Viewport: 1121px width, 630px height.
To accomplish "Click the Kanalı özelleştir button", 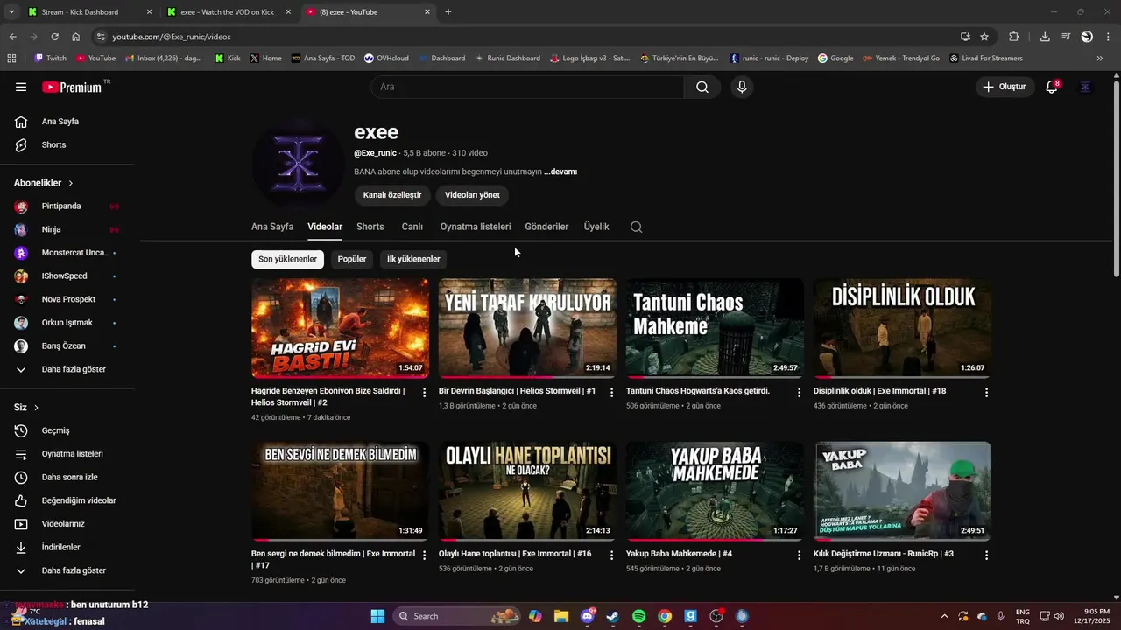I will click(x=392, y=195).
